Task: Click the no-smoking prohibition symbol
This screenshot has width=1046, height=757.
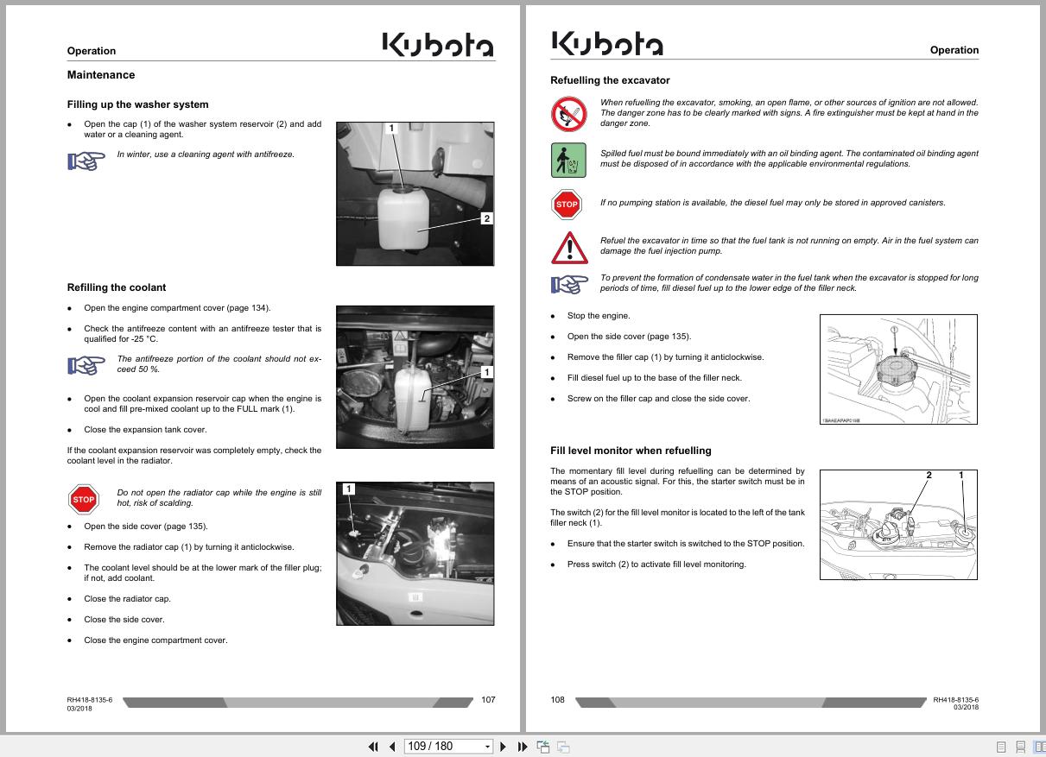Action: (567, 114)
